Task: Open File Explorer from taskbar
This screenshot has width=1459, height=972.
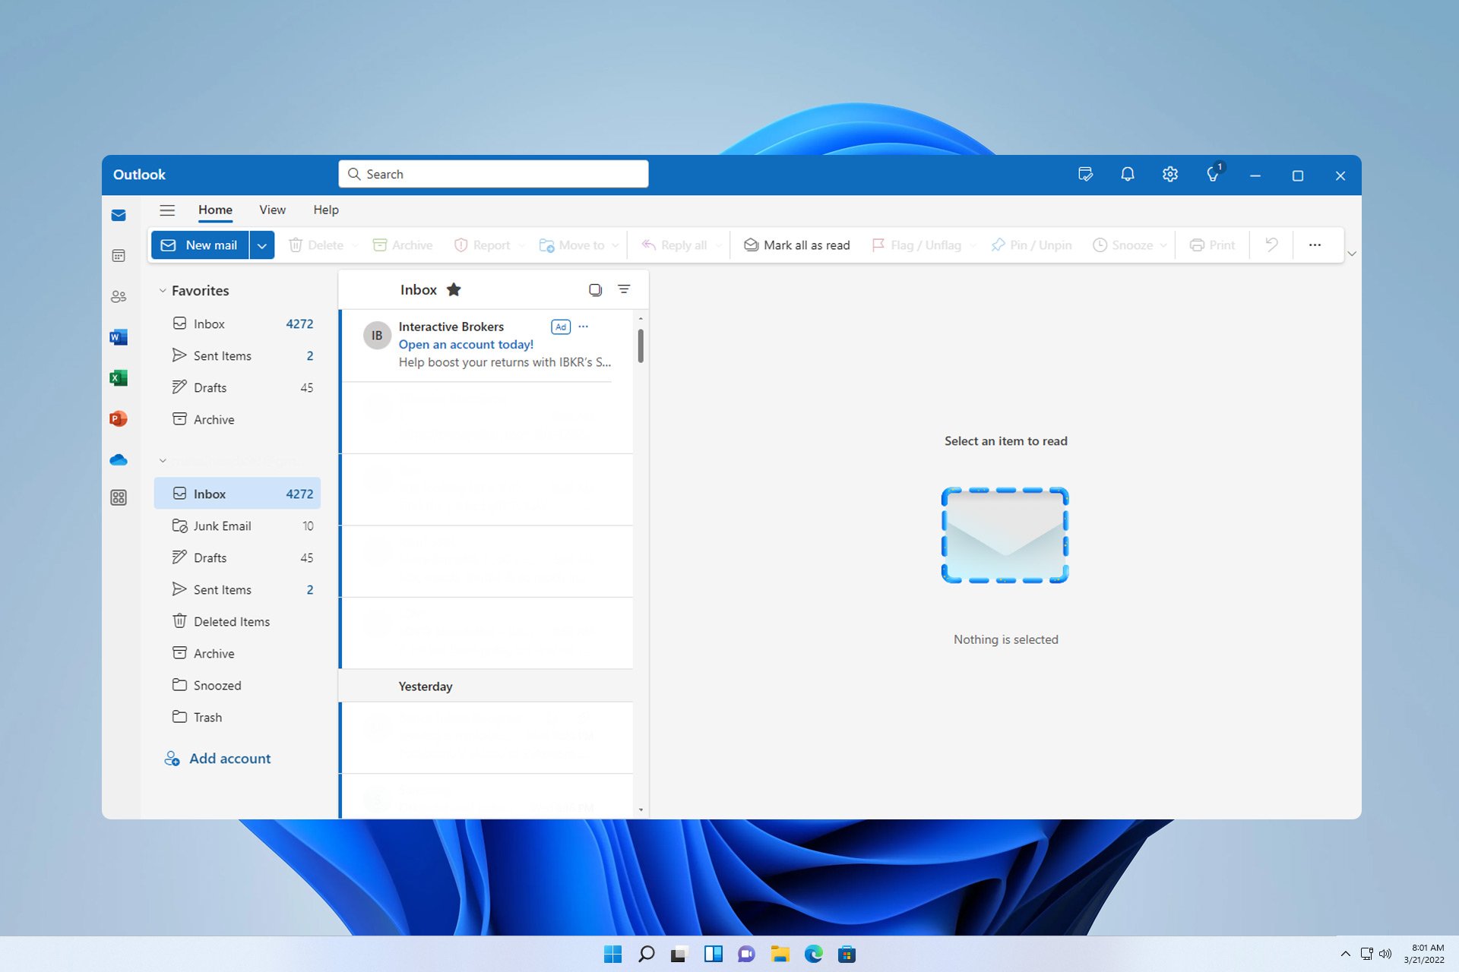Action: point(780,954)
